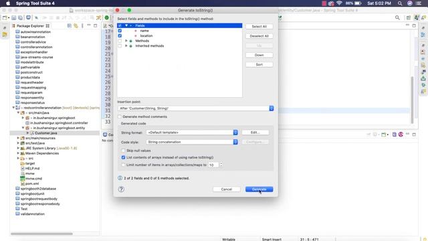The height and width of the screenshot is (241, 428).
Task: Maximize the bottom Console view
Action: pos(414,135)
